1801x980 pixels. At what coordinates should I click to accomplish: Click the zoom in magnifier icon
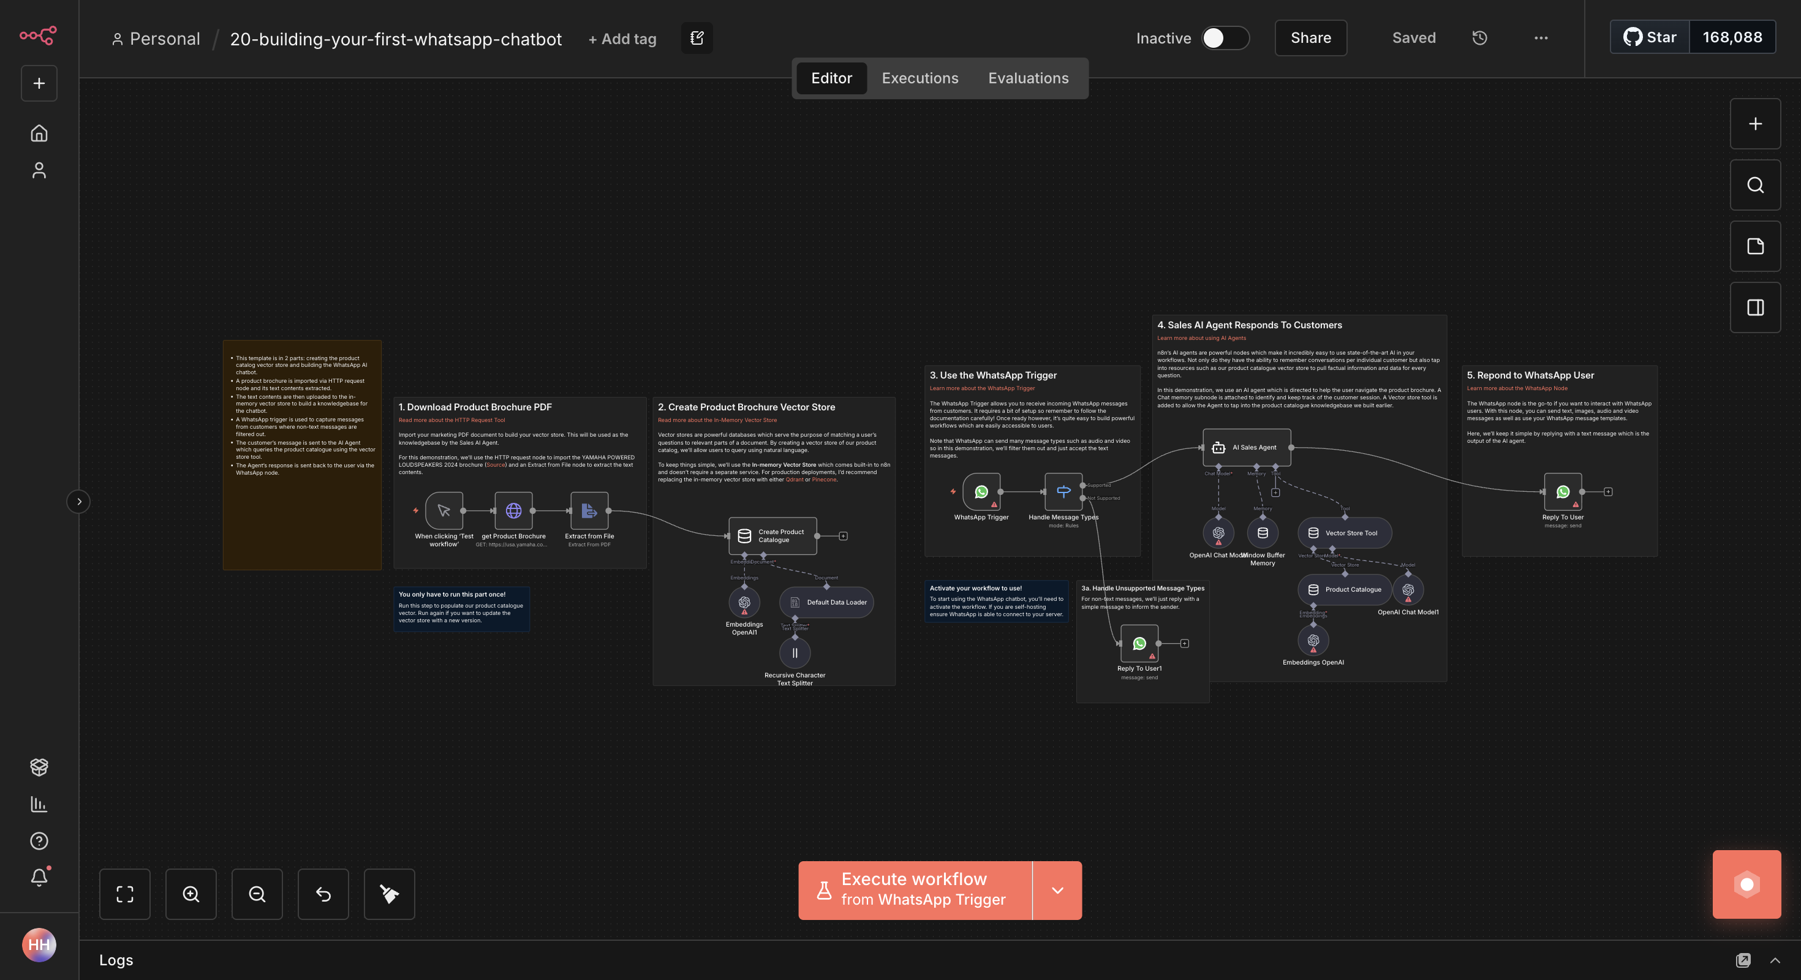[x=191, y=893]
